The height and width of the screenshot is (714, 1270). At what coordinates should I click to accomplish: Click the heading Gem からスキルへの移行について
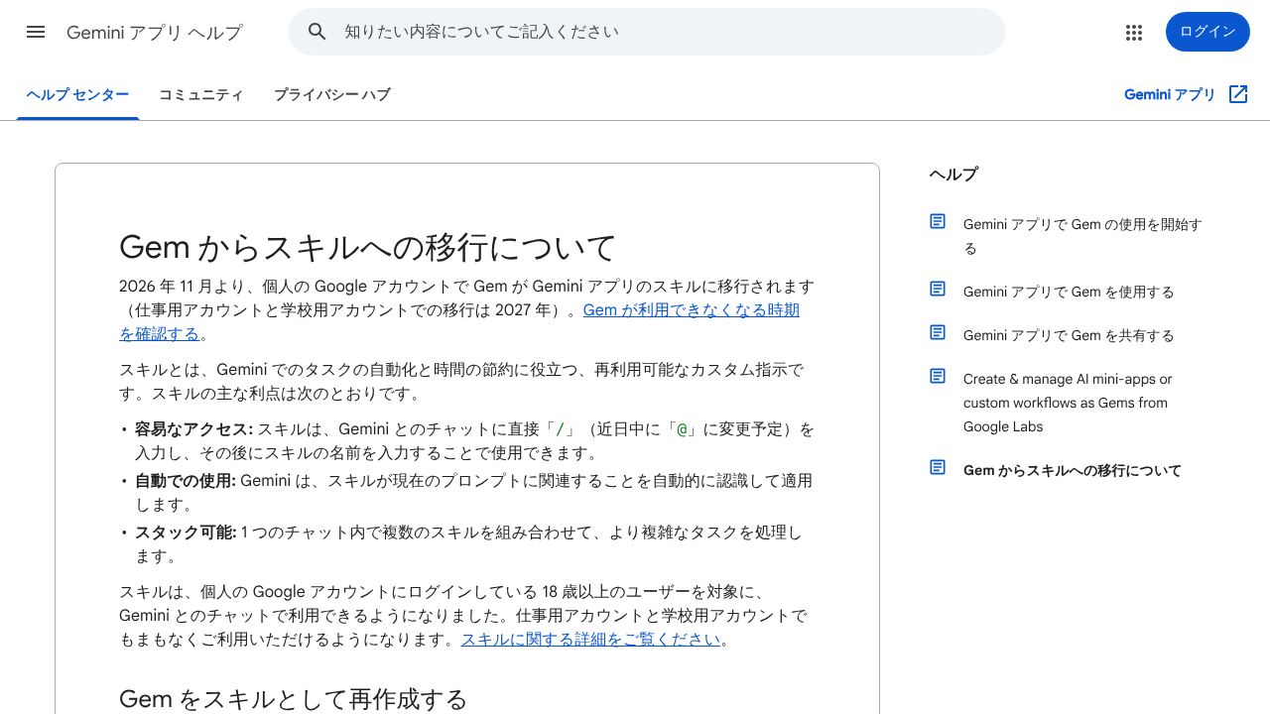[x=368, y=247]
